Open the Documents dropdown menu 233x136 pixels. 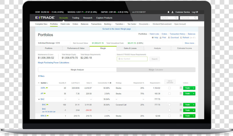coord(144,24)
